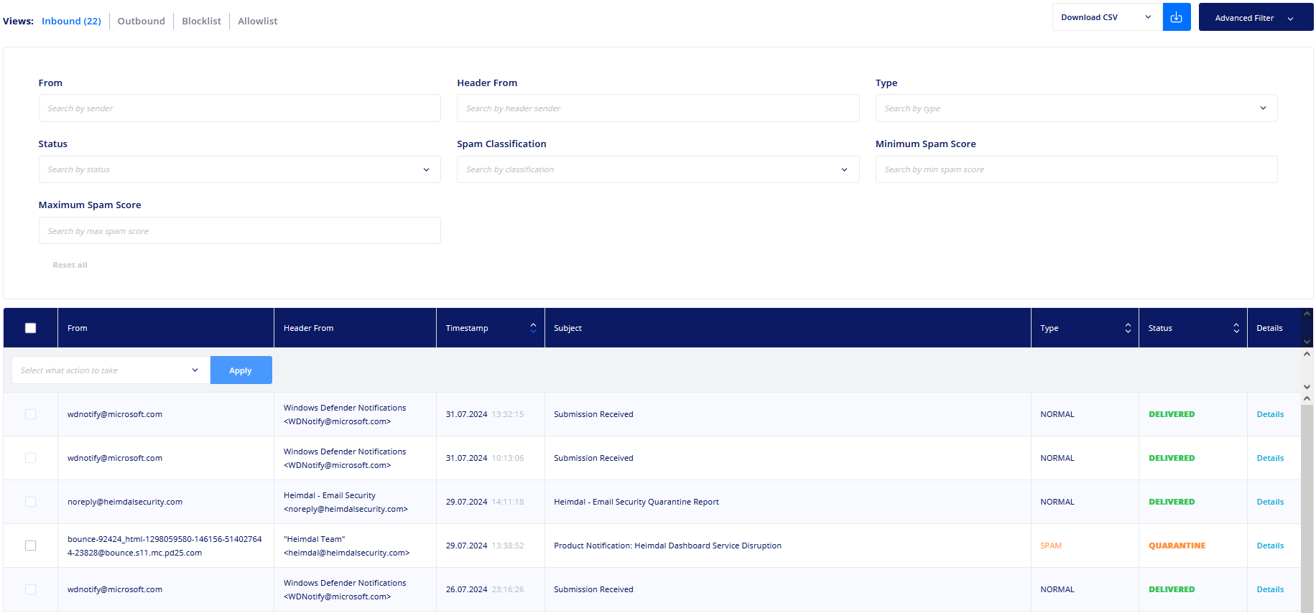Viewport: 1316px width, 613px height.
Task: Check the bounce-92424 spam row checkbox
Action: click(x=30, y=546)
